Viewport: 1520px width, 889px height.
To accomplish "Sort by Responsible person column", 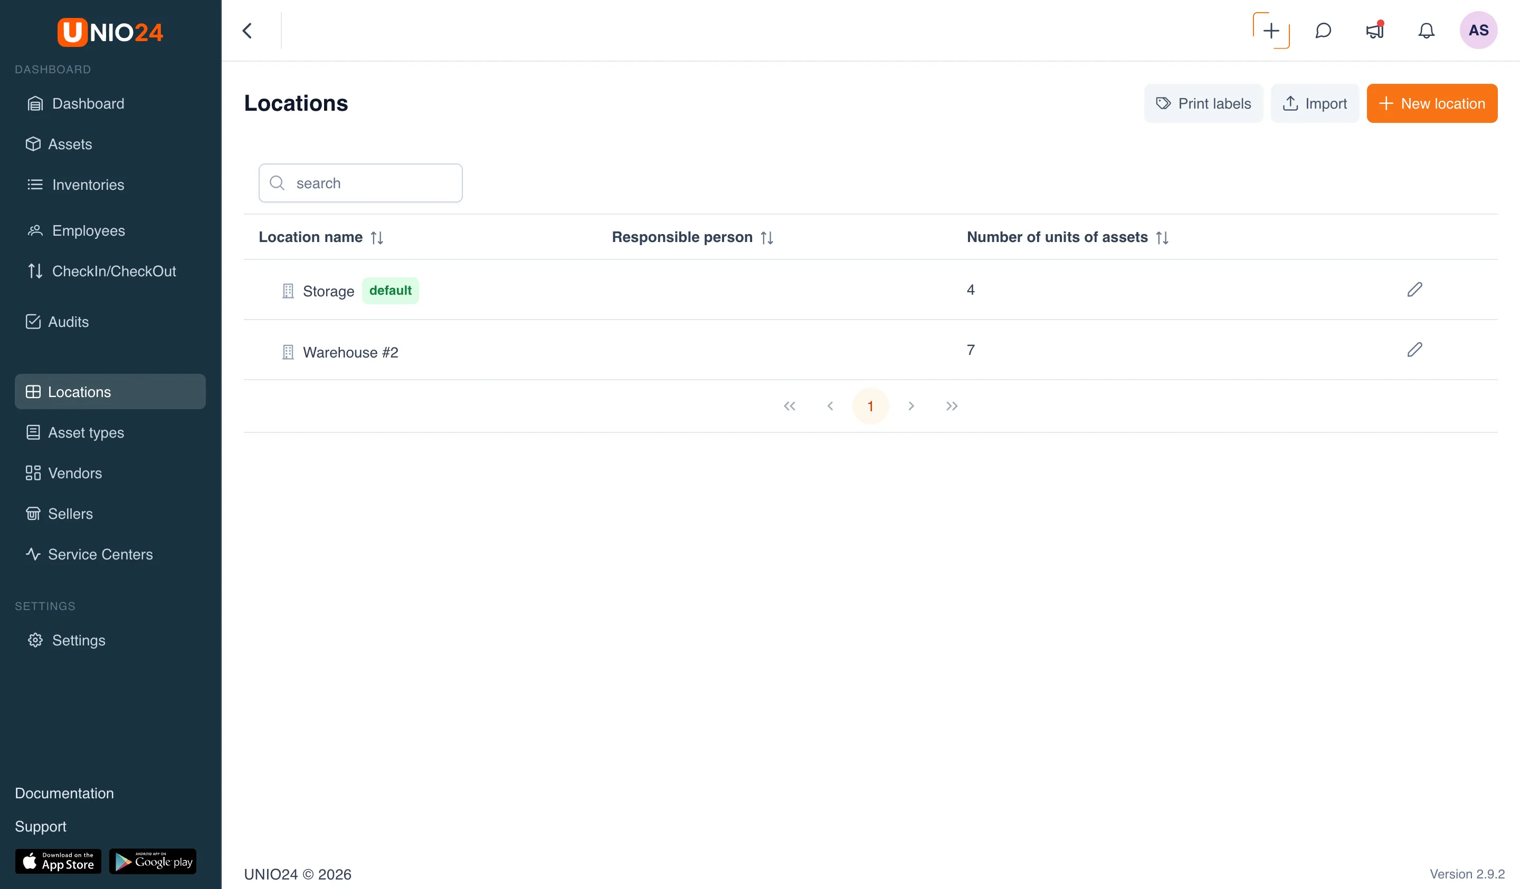I will pos(767,237).
